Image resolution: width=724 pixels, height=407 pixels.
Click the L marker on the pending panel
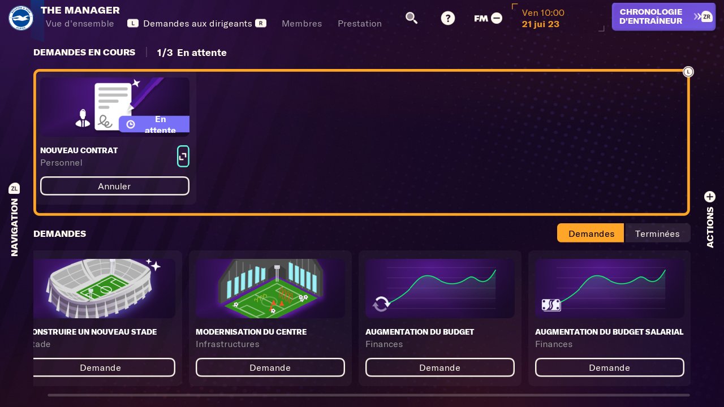(x=688, y=72)
